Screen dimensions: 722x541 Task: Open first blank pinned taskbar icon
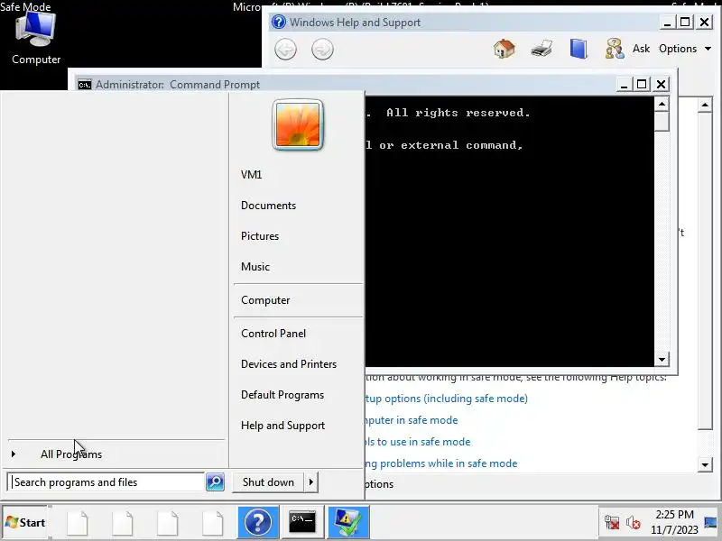78,523
